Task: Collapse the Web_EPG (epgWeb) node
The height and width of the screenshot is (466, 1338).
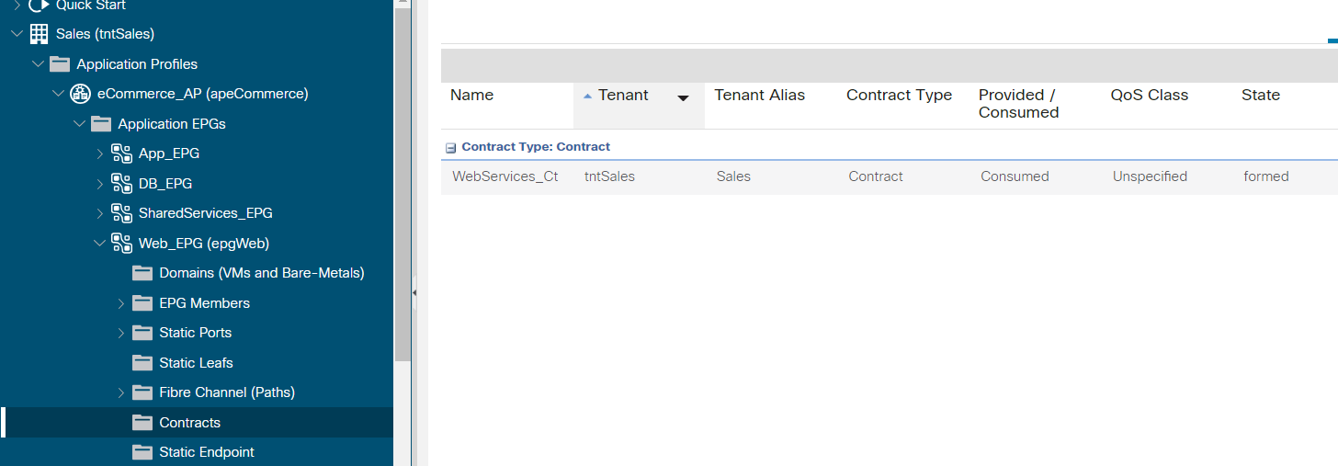Action: pyautogui.click(x=100, y=243)
